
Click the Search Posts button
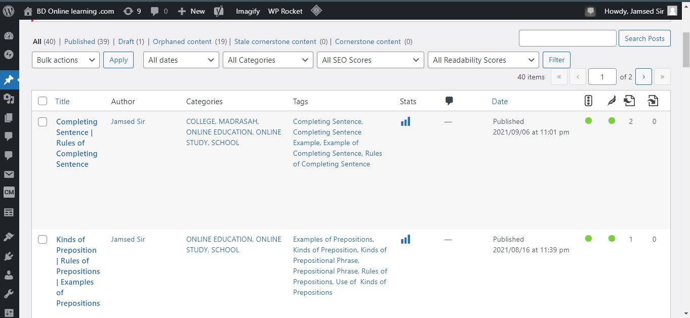644,38
